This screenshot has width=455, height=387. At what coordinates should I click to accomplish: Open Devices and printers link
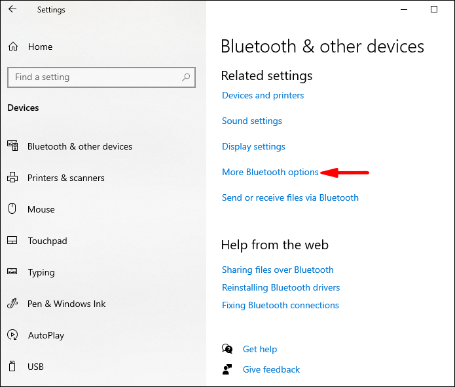pos(263,96)
